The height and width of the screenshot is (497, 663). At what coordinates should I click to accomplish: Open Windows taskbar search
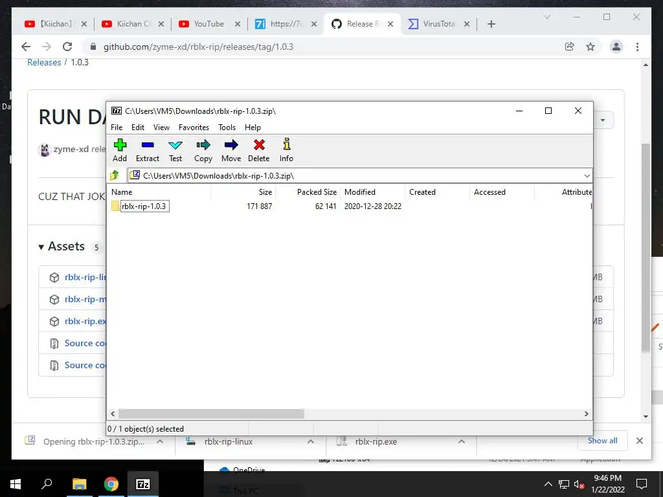pos(47,484)
